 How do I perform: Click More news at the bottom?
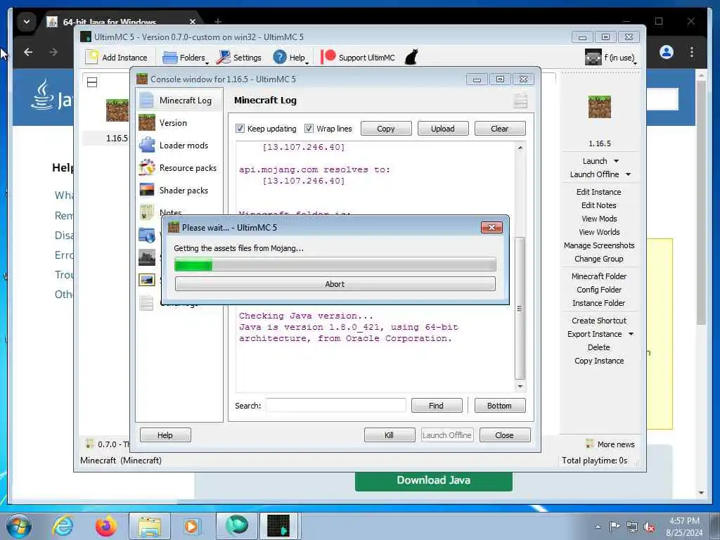610,444
